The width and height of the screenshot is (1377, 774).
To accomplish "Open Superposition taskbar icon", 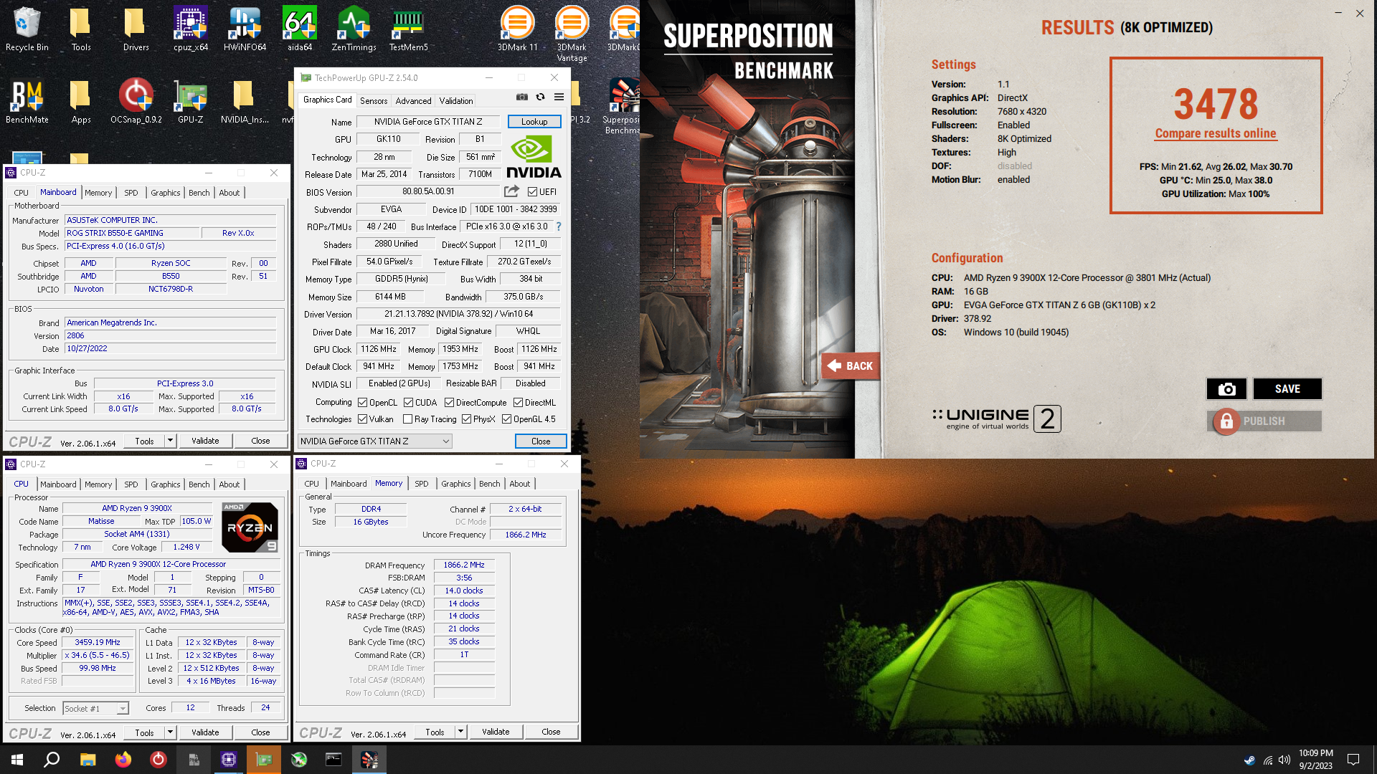I will click(369, 760).
